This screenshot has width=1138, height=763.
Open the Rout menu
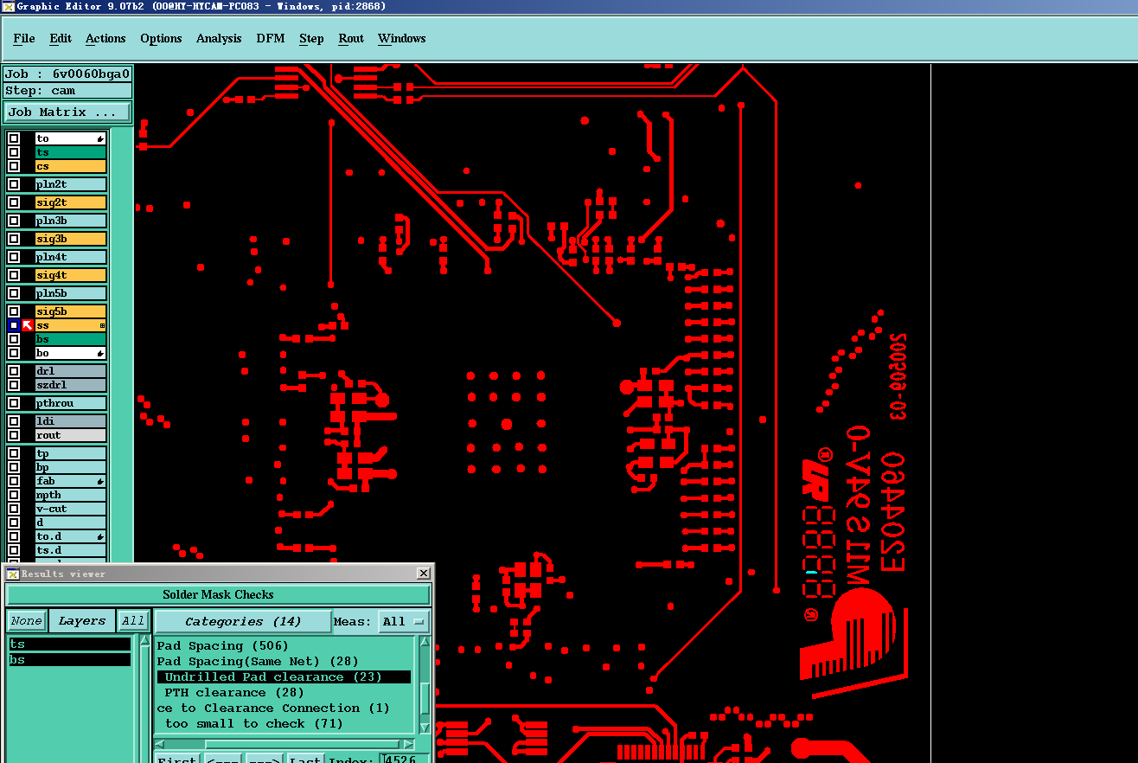coord(351,38)
